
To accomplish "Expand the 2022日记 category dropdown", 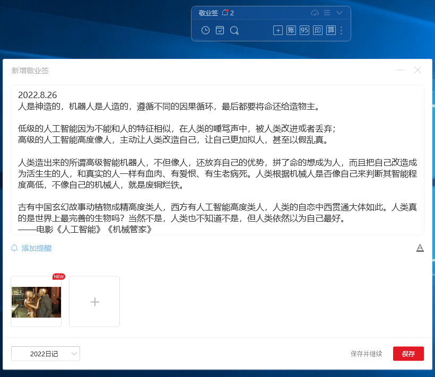I will tap(46, 354).
